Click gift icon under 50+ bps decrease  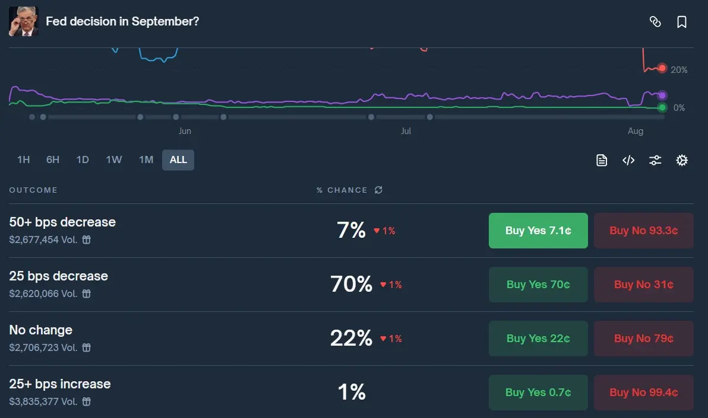pos(86,240)
